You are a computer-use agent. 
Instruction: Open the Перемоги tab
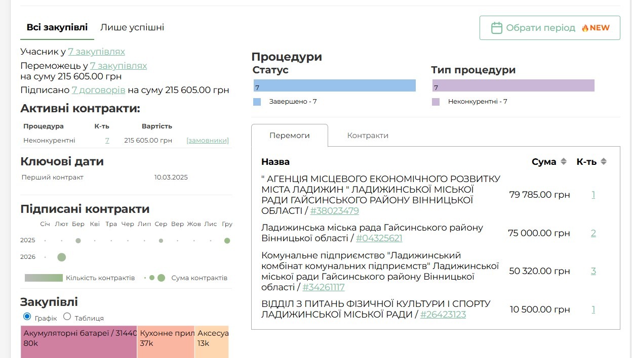290,136
